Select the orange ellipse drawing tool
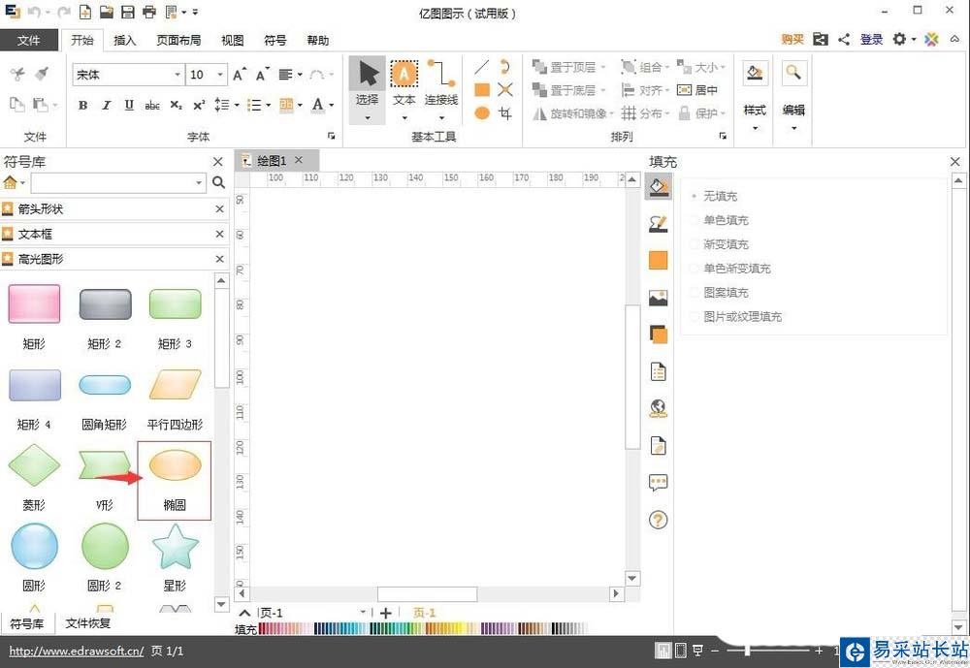The height and width of the screenshot is (668, 970). click(482, 113)
